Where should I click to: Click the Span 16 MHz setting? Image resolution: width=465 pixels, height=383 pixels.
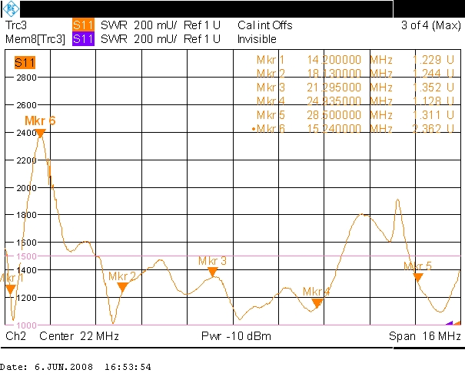tap(426, 336)
